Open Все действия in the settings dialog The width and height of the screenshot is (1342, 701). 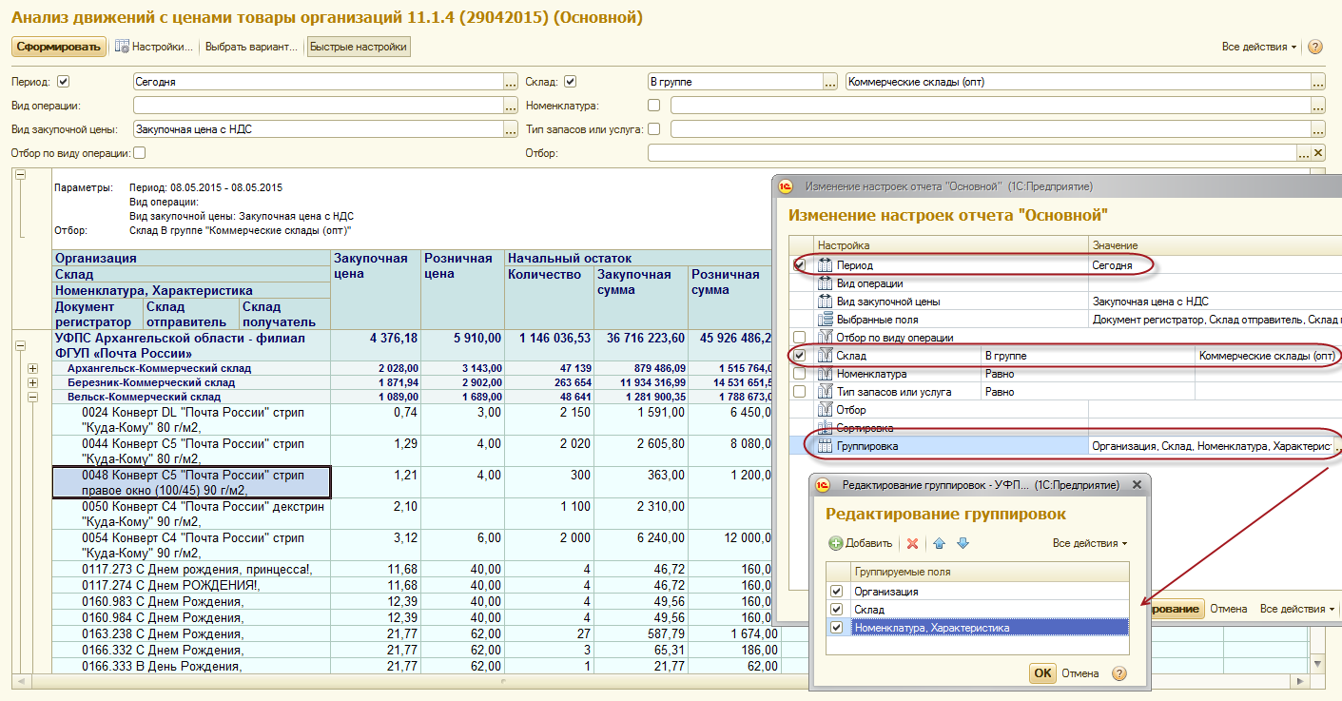(1296, 609)
